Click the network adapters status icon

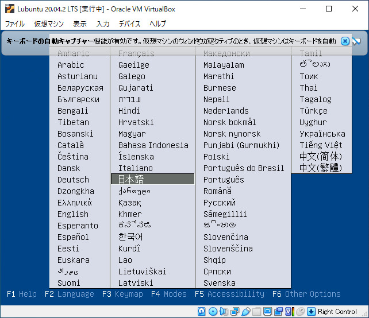pyautogui.click(x=235, y=312)
